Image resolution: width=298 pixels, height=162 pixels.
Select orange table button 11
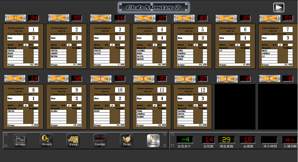144,79
